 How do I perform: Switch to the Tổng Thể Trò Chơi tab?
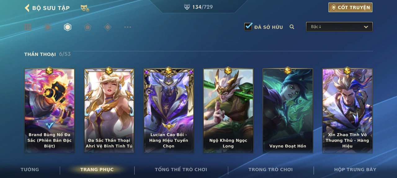click(181, 169)
